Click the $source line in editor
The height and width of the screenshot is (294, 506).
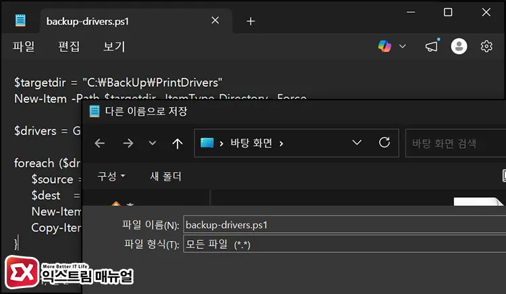pyautogui.click(x=56, y=179)
